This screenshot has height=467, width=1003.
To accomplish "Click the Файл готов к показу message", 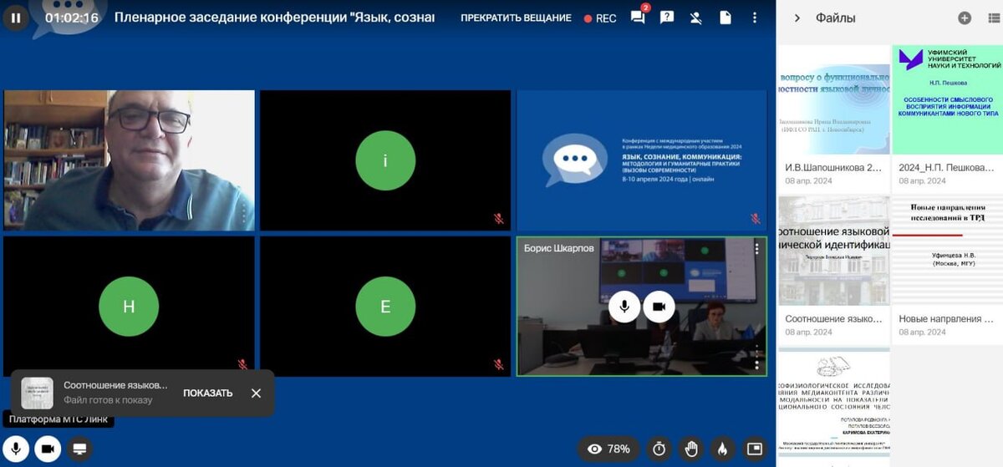I will coord(109,400).
